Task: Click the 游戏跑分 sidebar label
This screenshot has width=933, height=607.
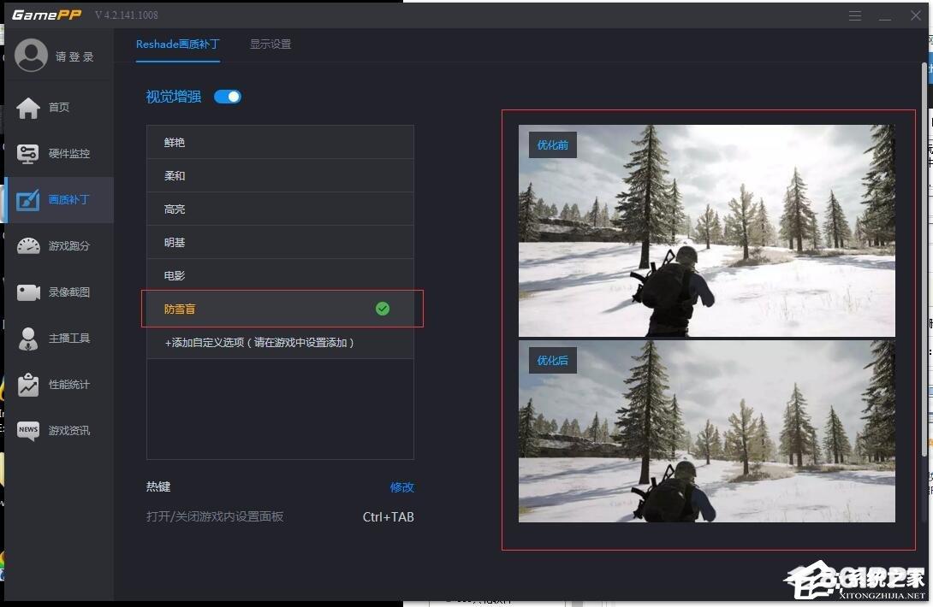Action: 69,245
